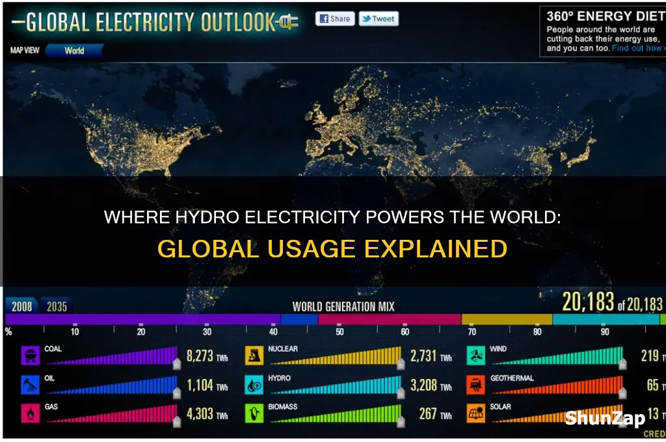Share the page on Facebook

[x=335, y=19]
